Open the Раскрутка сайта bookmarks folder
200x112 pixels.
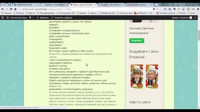pos(125,13)
